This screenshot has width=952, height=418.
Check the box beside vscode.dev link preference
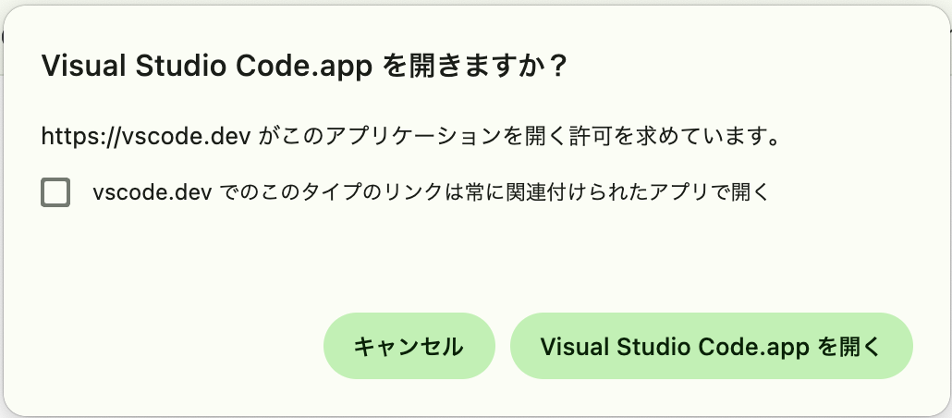click(x=55, y=192)
